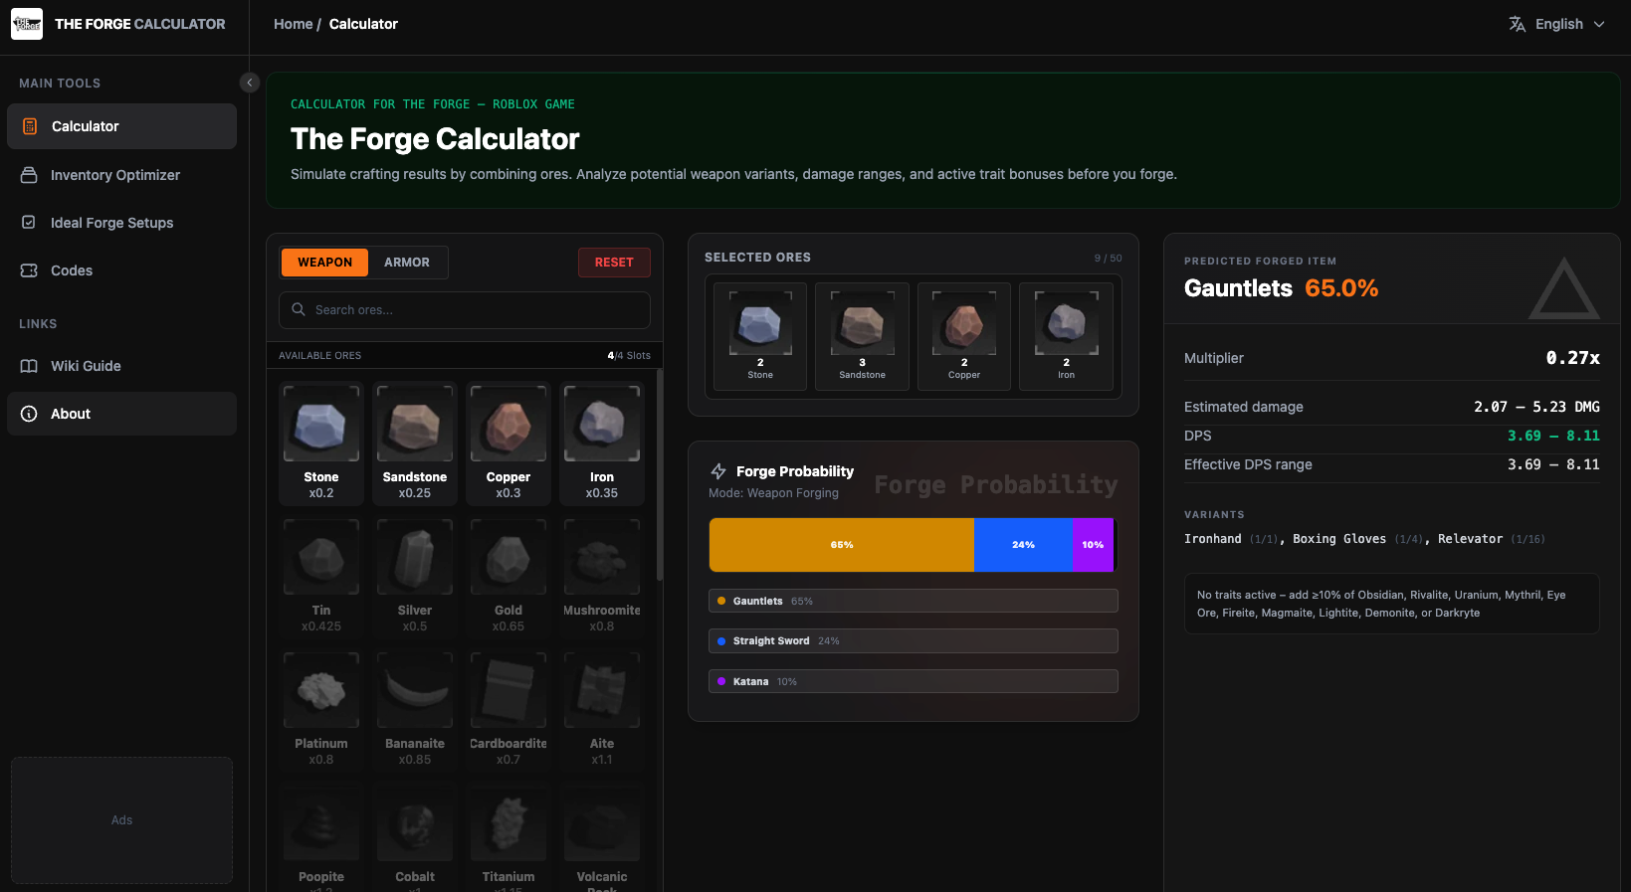Add Stone ore from available ores

tap(321, 444)
